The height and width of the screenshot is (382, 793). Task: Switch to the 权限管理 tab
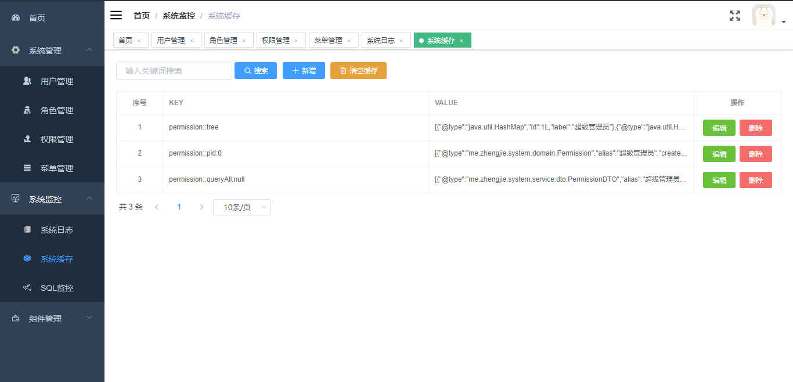[x=276, y=39]
